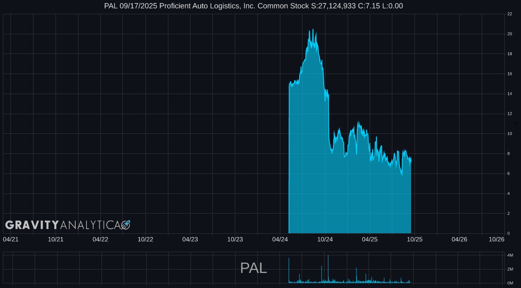Click the price axis value 0
521x288 pixels.
click(508, 233)
